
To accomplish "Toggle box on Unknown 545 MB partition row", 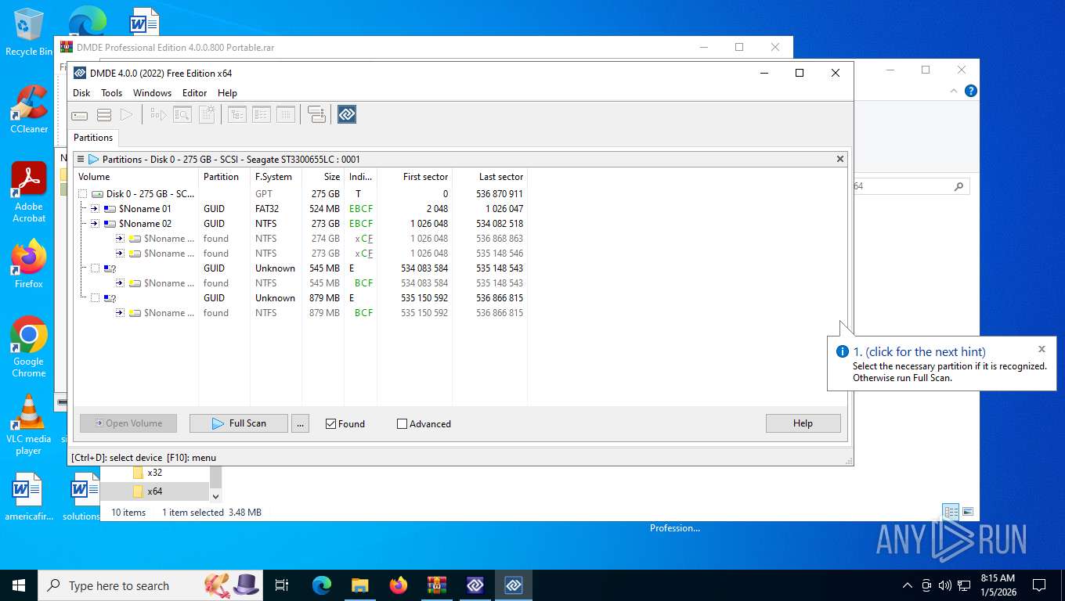I will (x=95, y=268).
